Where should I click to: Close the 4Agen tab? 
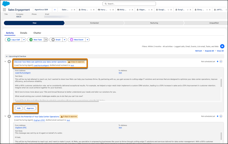pyautogui.click(x=152, y=10)
